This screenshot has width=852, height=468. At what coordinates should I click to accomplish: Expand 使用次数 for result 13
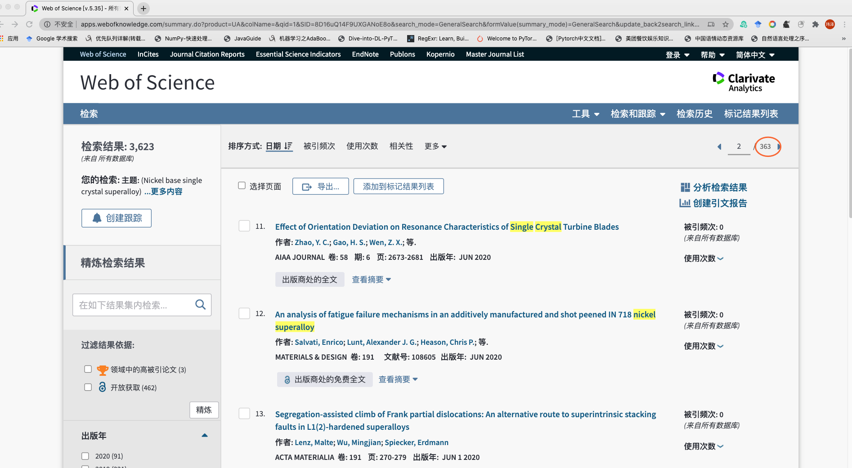(704, 446)
